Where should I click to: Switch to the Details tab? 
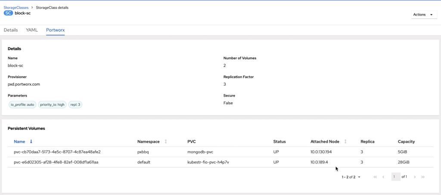11,30
